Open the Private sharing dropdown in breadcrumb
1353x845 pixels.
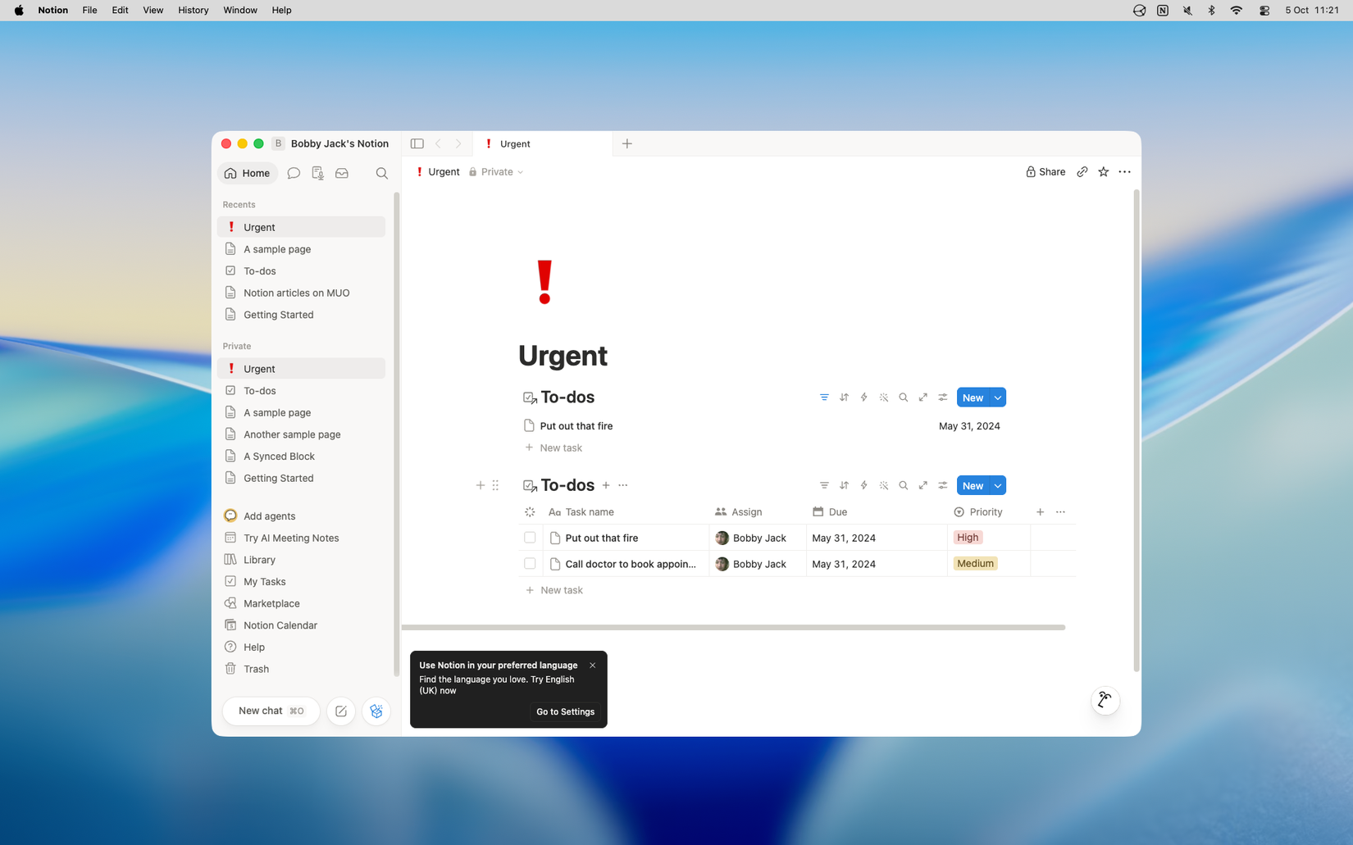click(x=496, y=172)
